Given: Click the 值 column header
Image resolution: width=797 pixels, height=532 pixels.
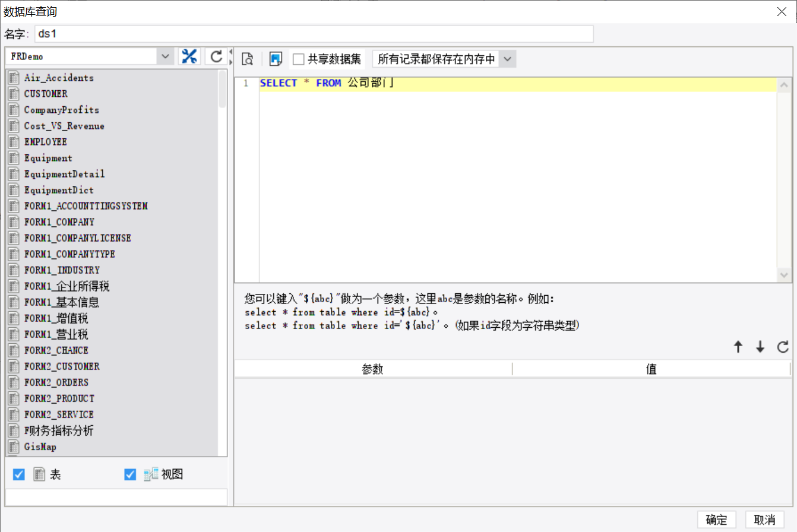Looking at the screenshot, I should (651, 369).
